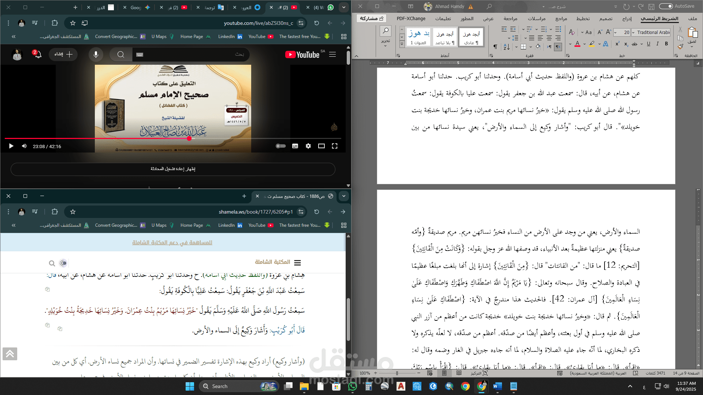
Task: Click YouTube voice search microphone icon
Action: (x=96, y=54)
